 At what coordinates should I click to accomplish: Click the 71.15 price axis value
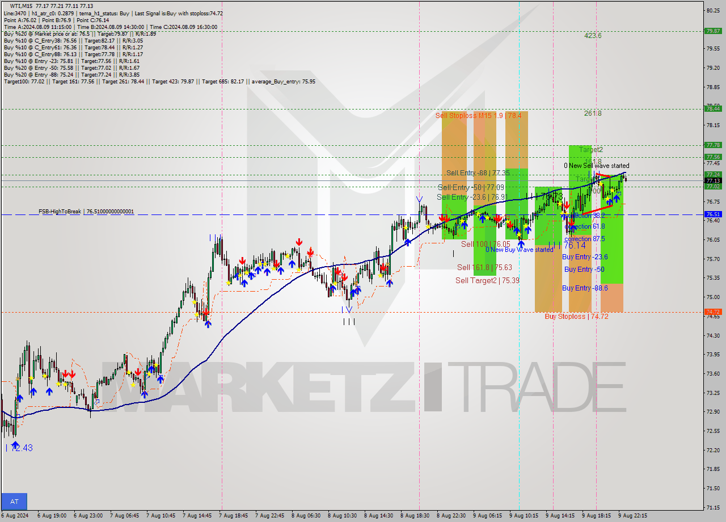[x=714, y=507]
